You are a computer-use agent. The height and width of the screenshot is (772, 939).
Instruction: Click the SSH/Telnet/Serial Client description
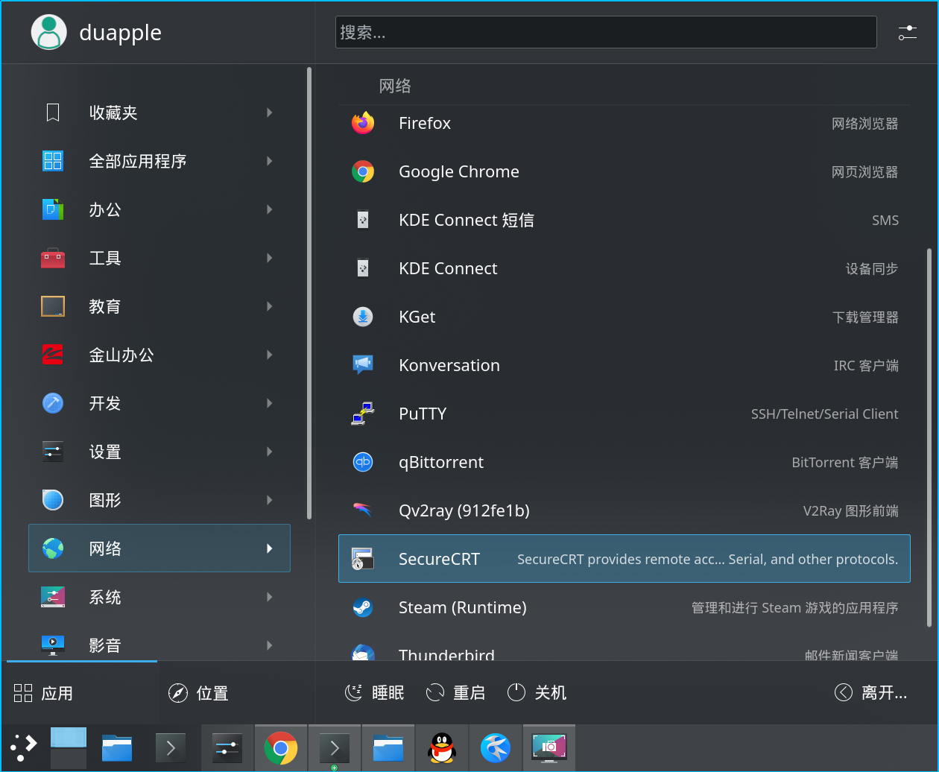pyautogui.click(x=824, y=414)
